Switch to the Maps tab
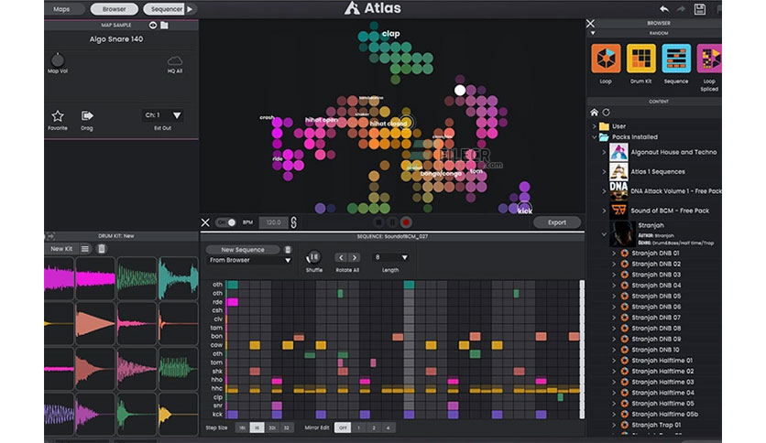Viewport: 766px width, 443px height. 61,9
